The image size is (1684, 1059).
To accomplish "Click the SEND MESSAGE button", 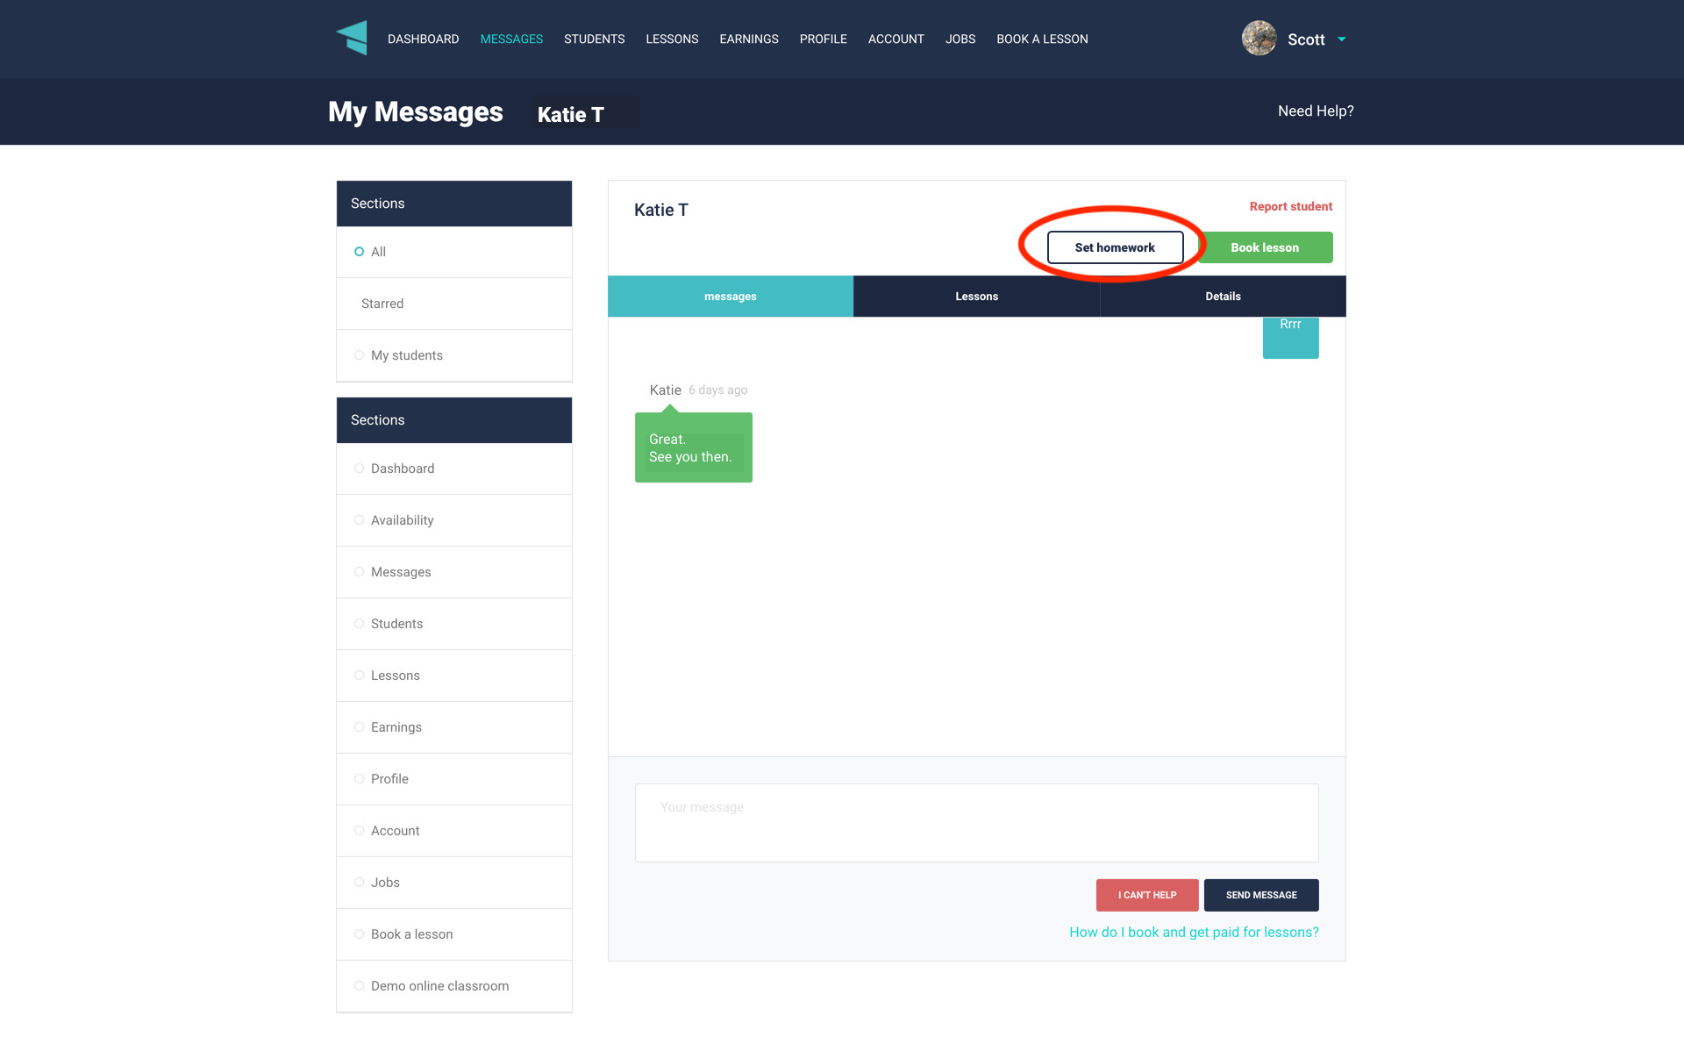I will pyautogui.click(x=1261, y=895).
